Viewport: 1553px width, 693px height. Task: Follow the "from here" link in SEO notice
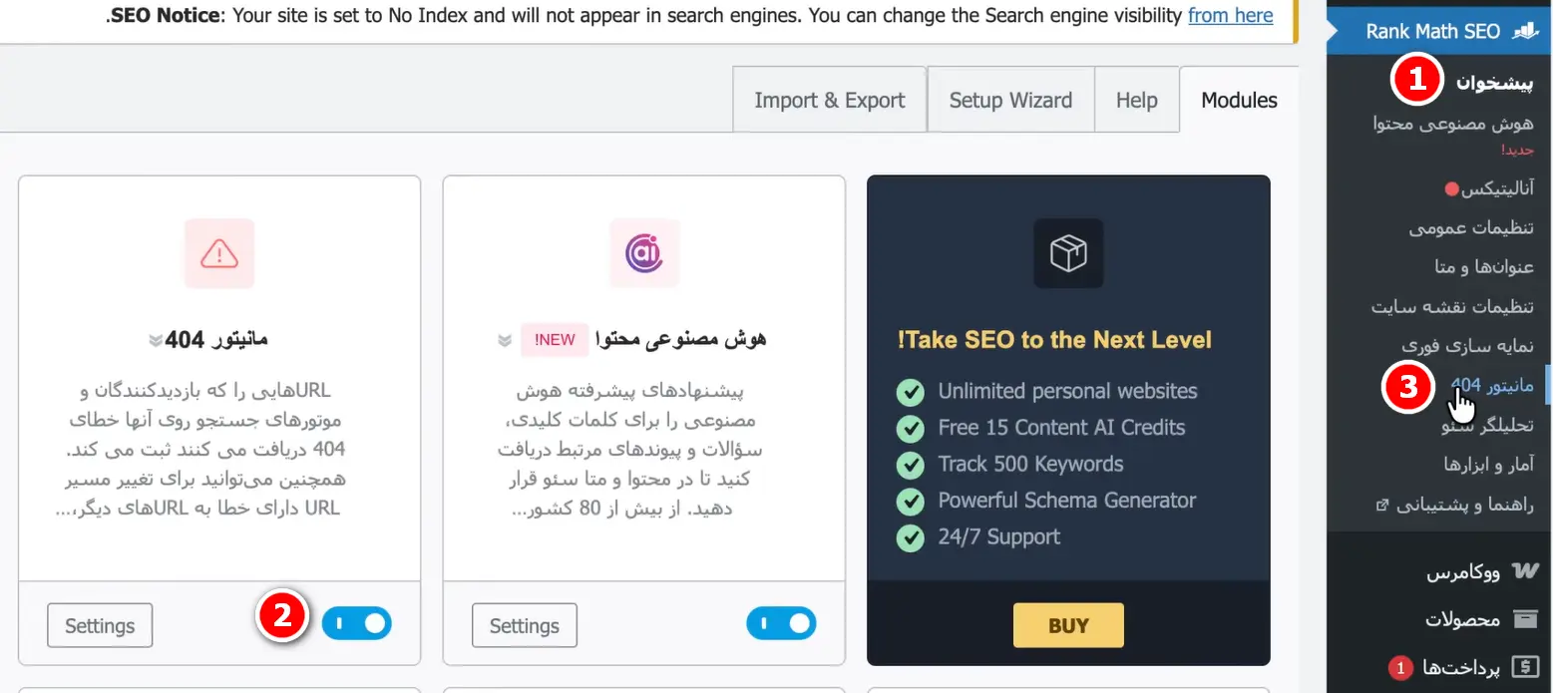click(1230, 16)
